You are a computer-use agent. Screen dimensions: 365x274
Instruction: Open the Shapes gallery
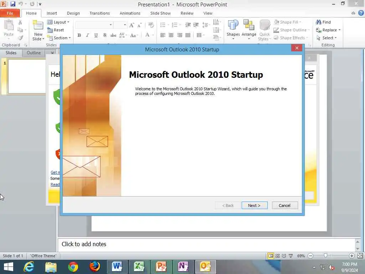233,29
